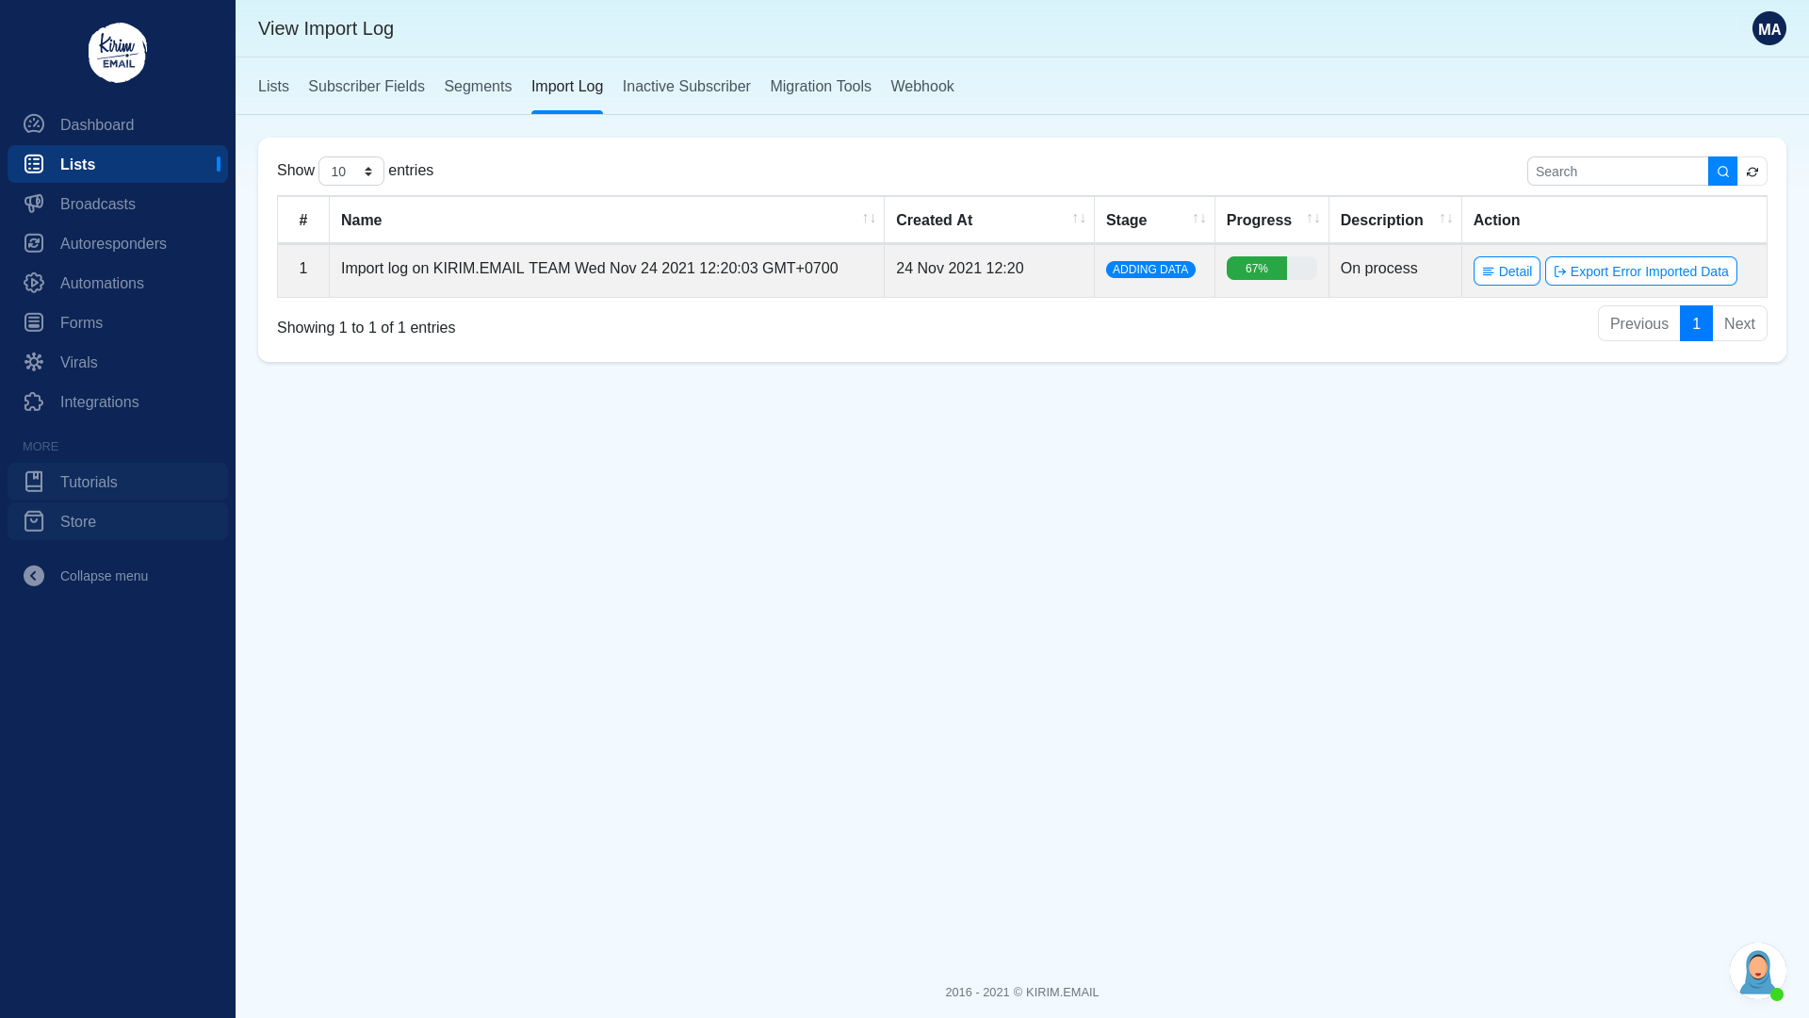Click the Autoresponders icon in sidebar
The width and height of the screenshot is (1809, 1018).
pos(34,243)
